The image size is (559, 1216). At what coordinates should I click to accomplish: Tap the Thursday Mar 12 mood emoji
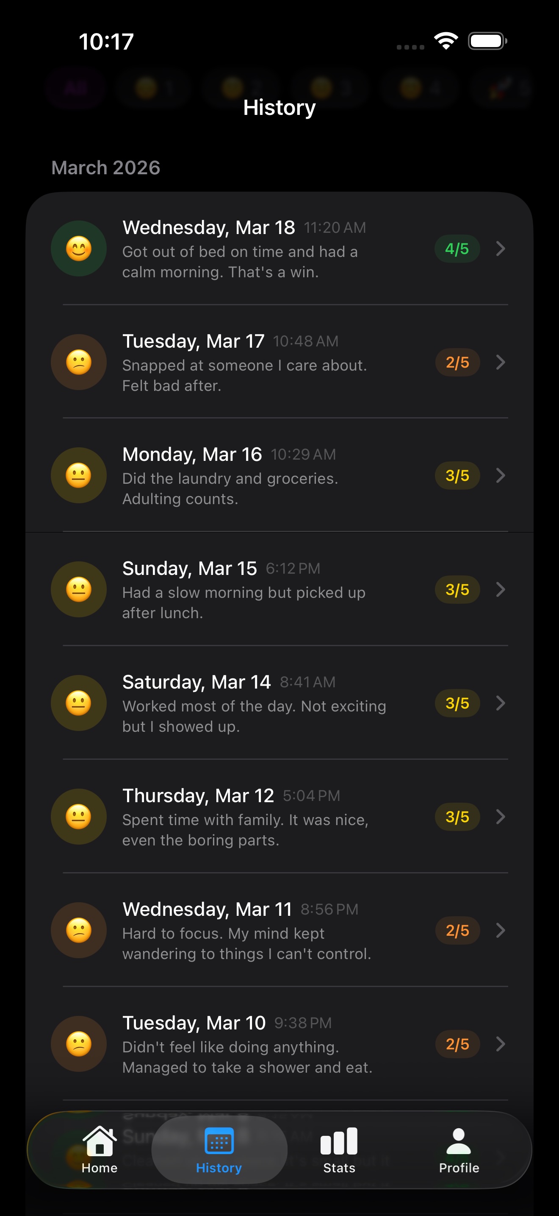pyautogui.click(x=79, y=817)
